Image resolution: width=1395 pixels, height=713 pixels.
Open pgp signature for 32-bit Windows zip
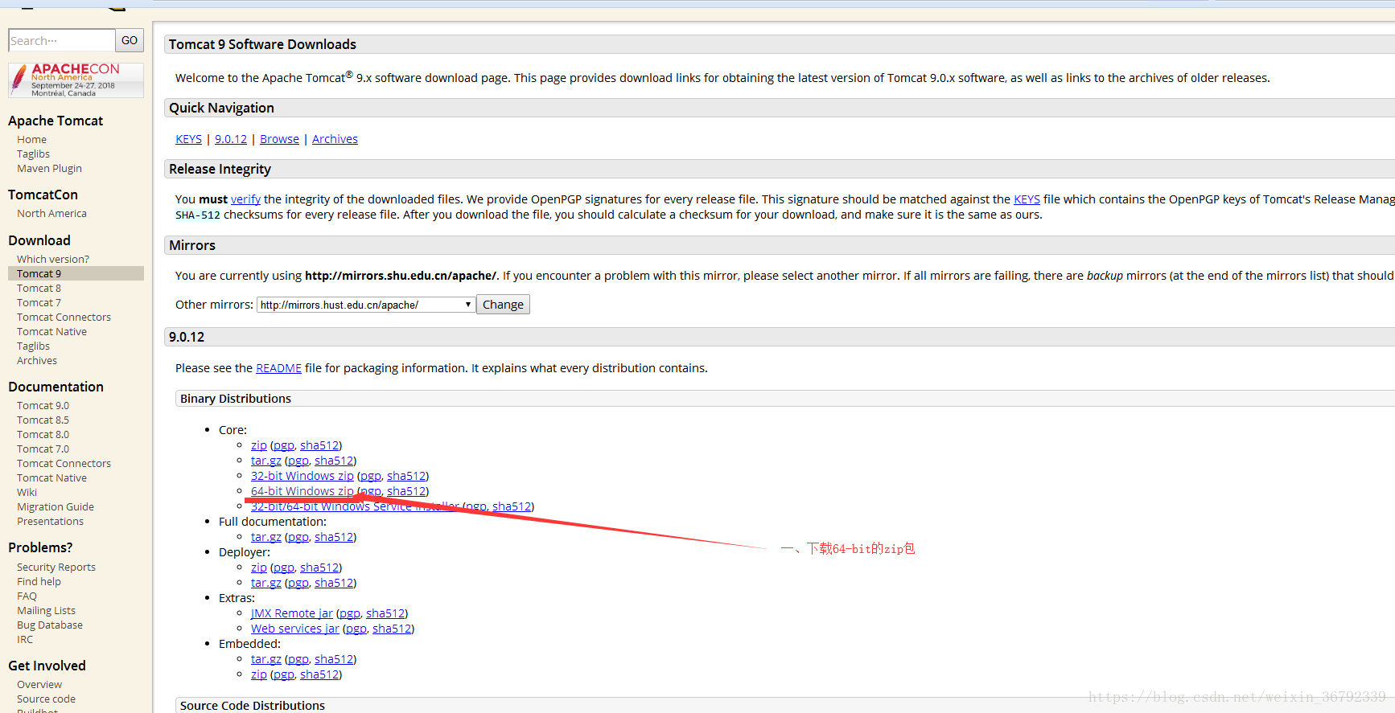[x=370, y=476]
